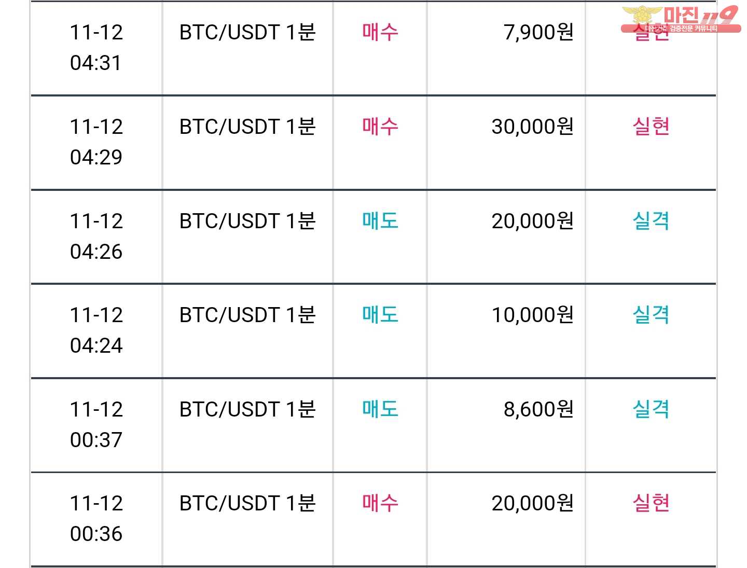The width and height of the screenshot is (747, 568).
Task: Click 실격 result in the 00:37 row
Action: click(651, 409)
